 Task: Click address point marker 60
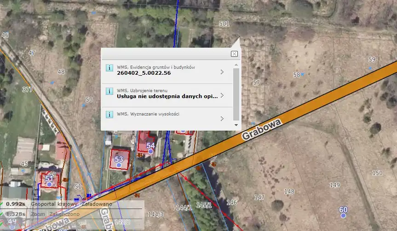343,215
